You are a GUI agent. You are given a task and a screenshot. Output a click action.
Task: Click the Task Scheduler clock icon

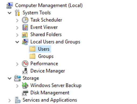click(x=25, y=20)
